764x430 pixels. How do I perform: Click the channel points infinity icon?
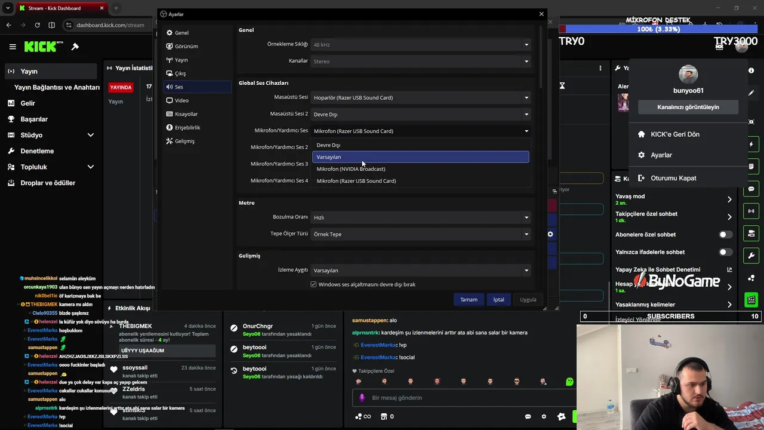pyautogui.click(x=363, y=417)
